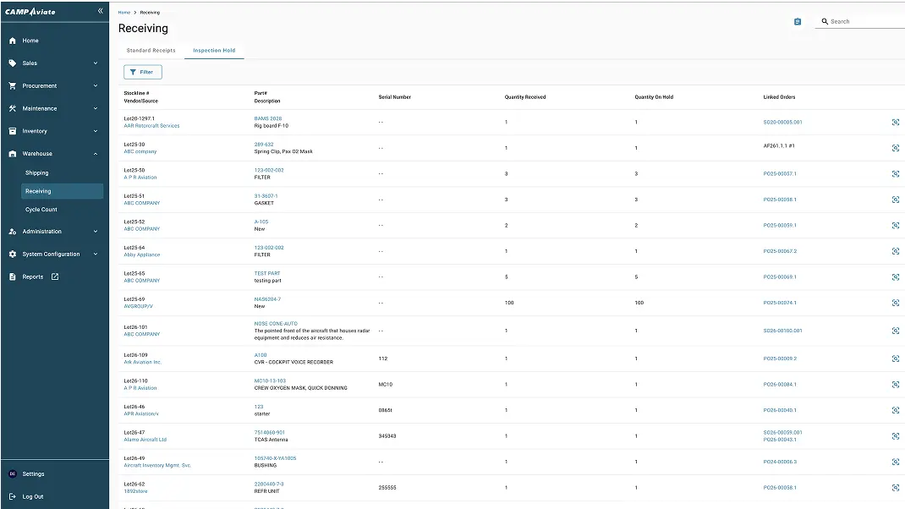Click the Sales tag icon
Screen dimensions: 905x509
pos(13,63)
